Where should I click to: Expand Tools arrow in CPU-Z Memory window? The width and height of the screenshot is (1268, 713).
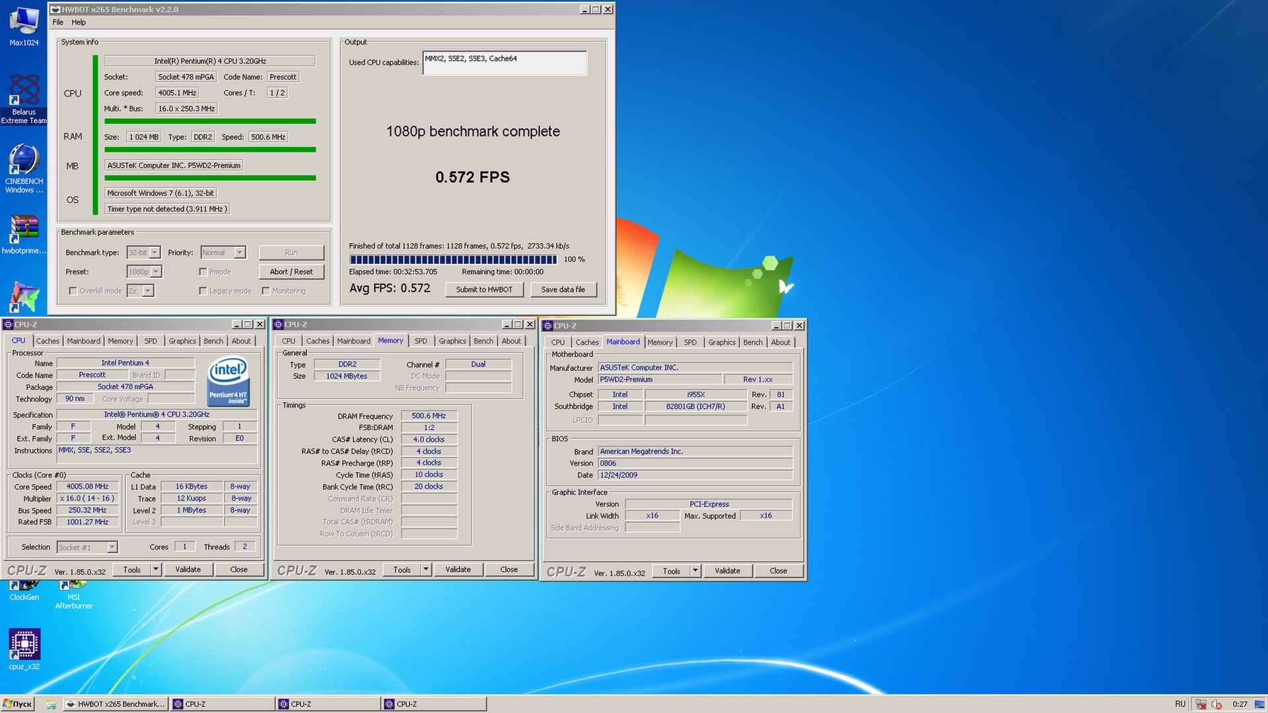426,569
